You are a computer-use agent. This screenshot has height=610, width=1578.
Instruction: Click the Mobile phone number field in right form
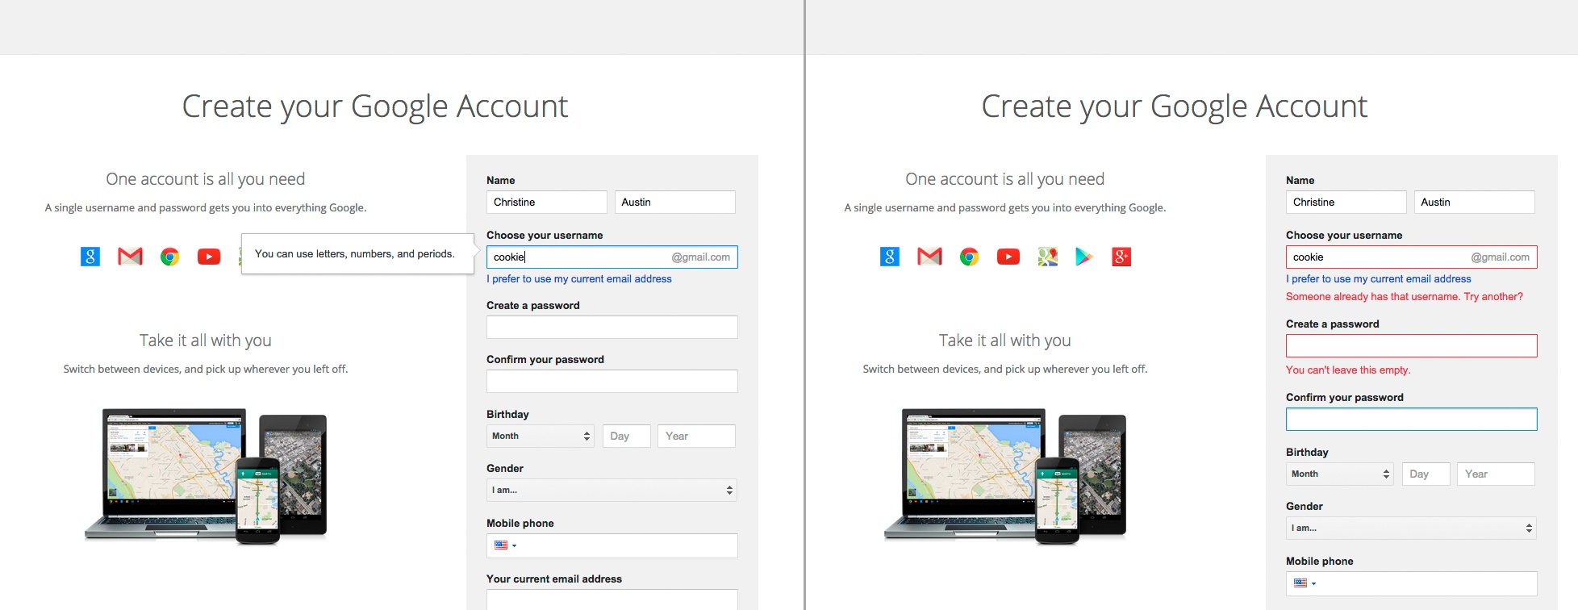(x=1412, y=583)
